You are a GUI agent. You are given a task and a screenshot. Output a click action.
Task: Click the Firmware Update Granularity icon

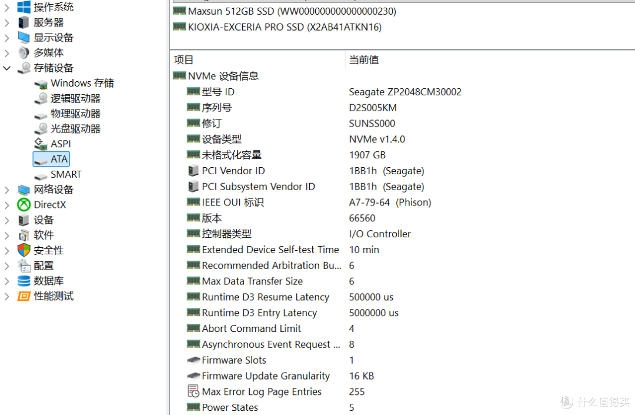tap(193, 376)
